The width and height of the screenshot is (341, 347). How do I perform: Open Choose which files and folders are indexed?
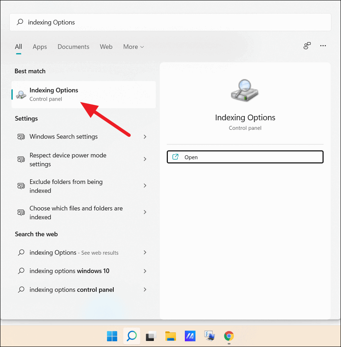tap(84, 213)
